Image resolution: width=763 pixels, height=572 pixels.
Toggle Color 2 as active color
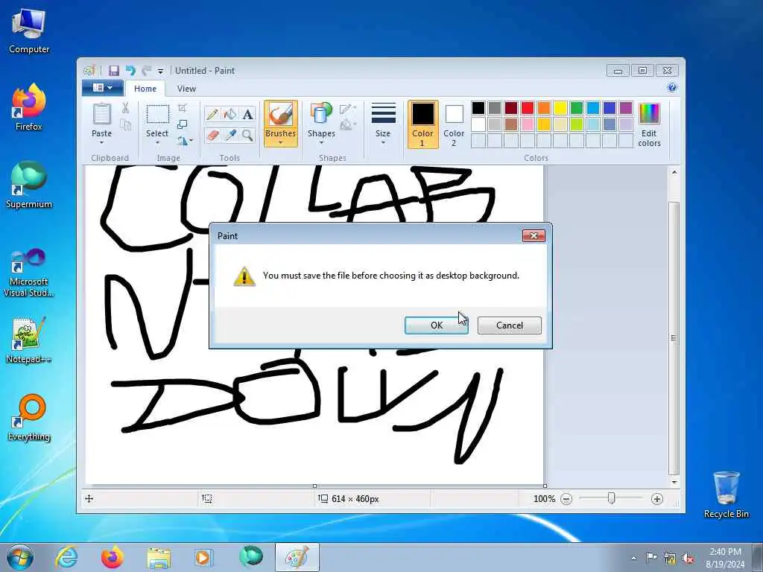tap(454, 124)
